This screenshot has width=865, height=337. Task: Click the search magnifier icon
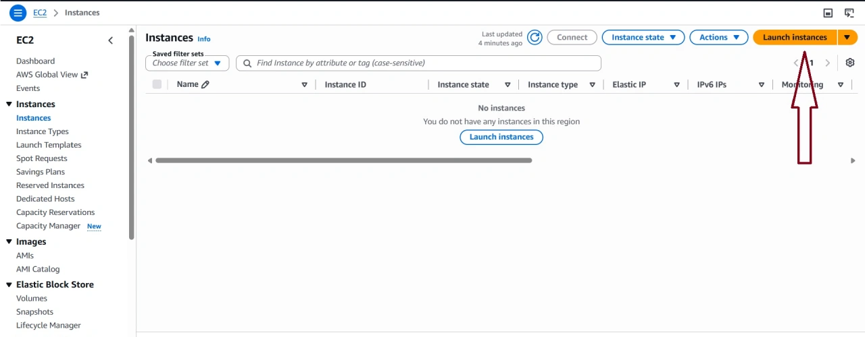(247, 63)
